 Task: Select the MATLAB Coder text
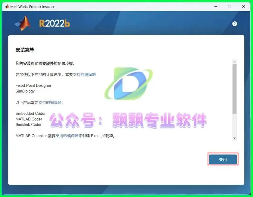point(29,119)
